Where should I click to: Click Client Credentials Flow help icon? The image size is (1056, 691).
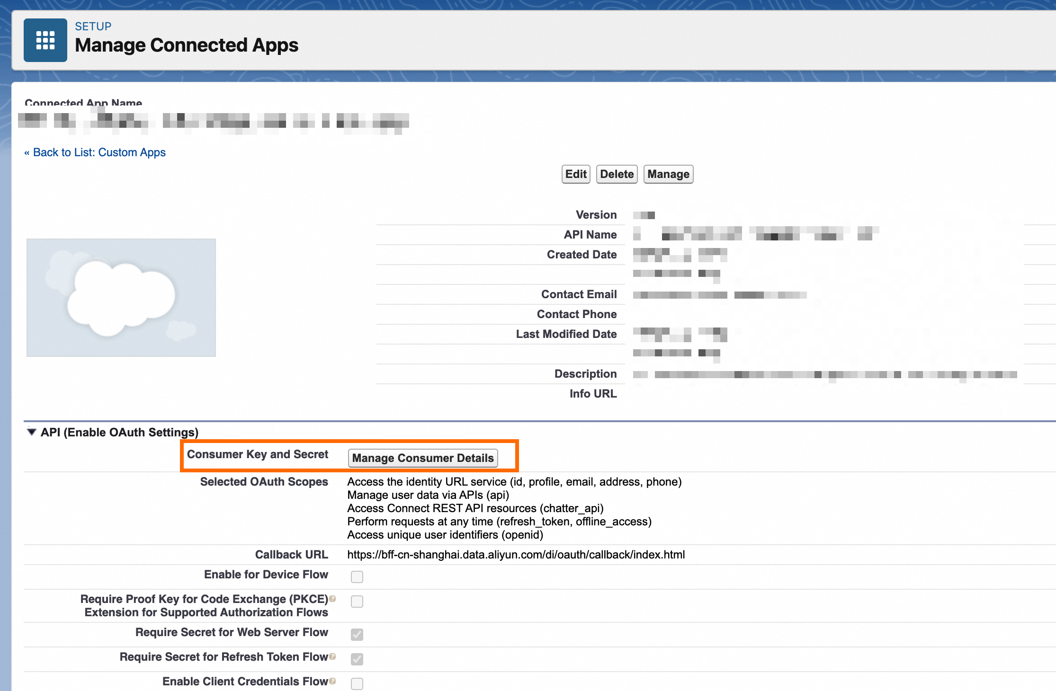click(333, 681)
